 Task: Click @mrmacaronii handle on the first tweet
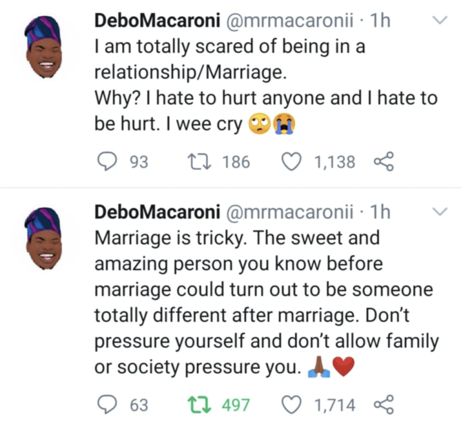292,20
